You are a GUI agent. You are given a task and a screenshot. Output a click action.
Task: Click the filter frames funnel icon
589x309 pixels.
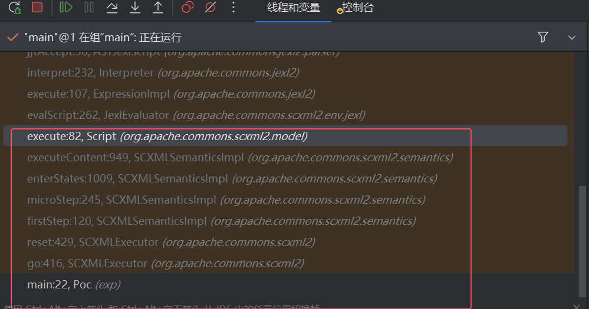pos(543,37)
